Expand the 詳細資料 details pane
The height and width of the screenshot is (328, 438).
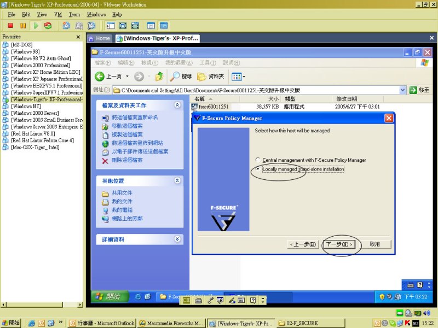177,239
